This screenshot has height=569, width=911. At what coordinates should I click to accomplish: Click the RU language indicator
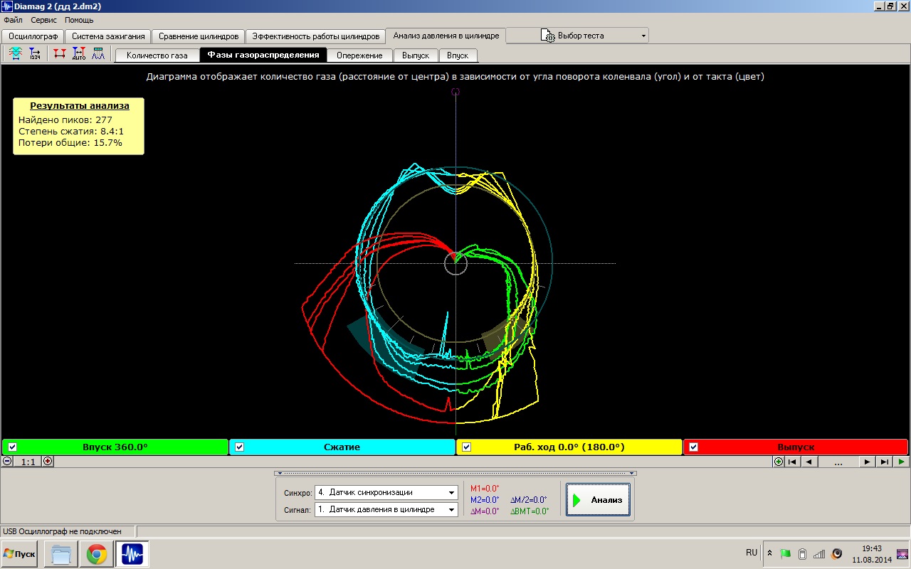752,553
